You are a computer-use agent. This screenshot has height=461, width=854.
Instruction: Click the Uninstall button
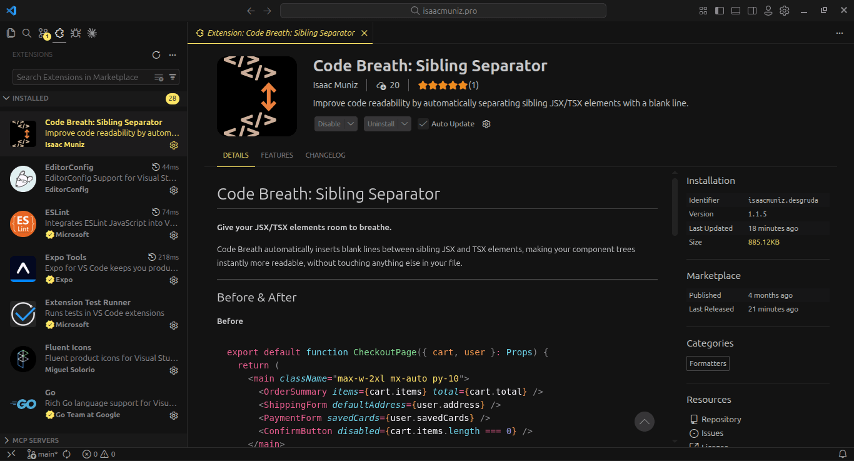[x=381, y=124]
